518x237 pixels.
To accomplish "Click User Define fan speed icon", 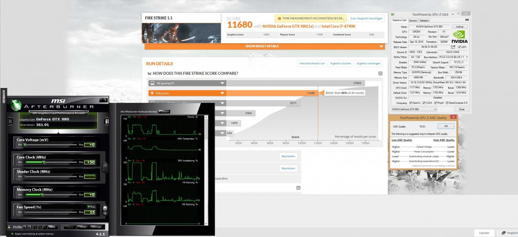I will click(x=105, y=210).
